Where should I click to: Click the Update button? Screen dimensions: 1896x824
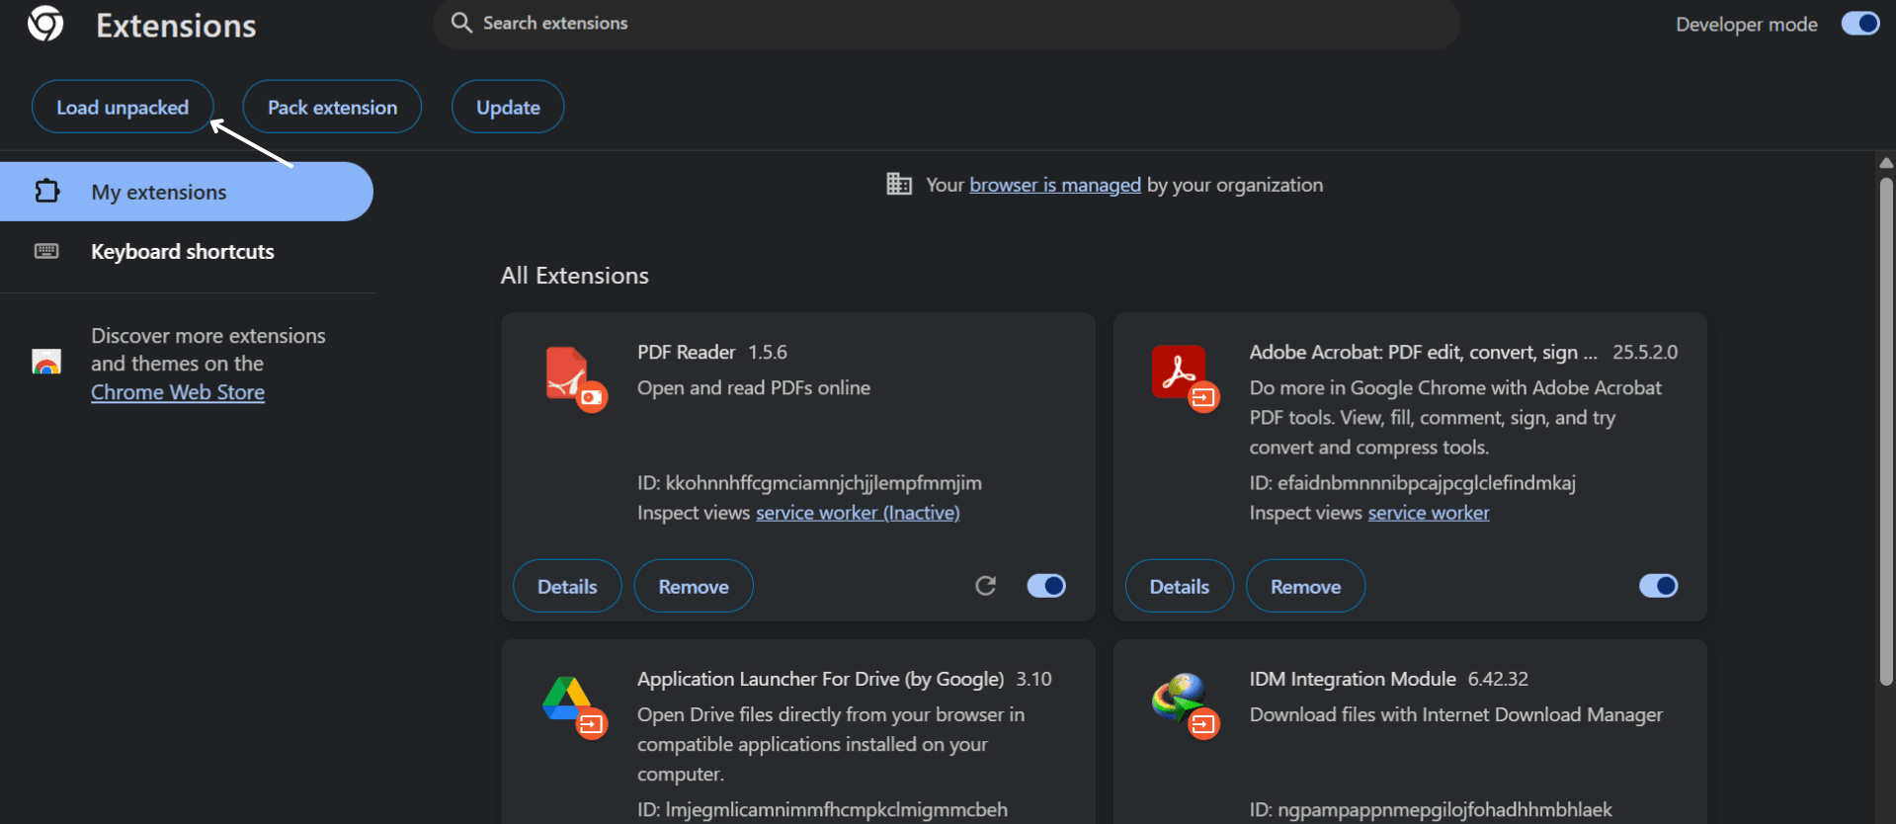click(x=508, y=107)
